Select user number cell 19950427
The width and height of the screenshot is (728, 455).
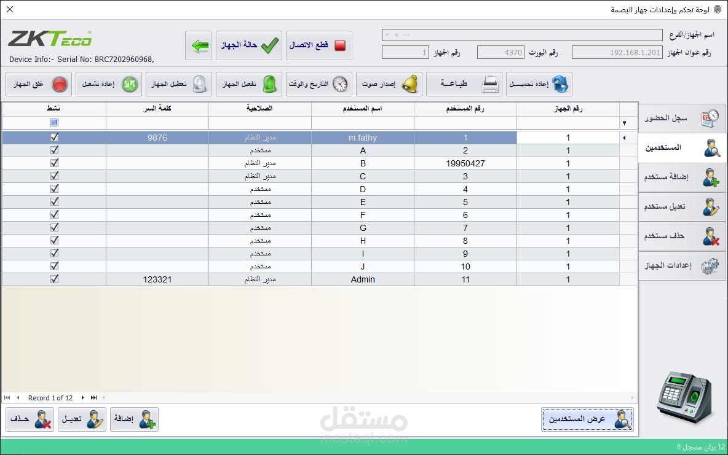(465, 163)
